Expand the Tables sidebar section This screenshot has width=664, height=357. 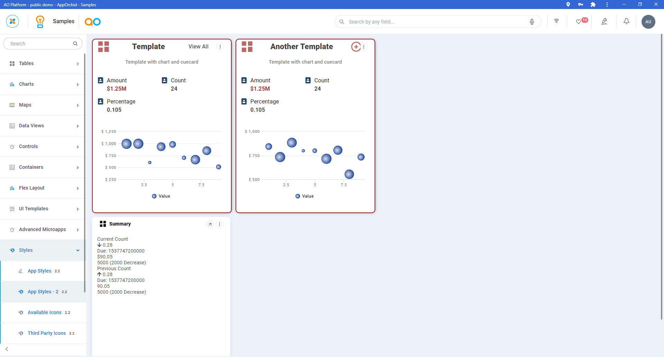(43, 64)
